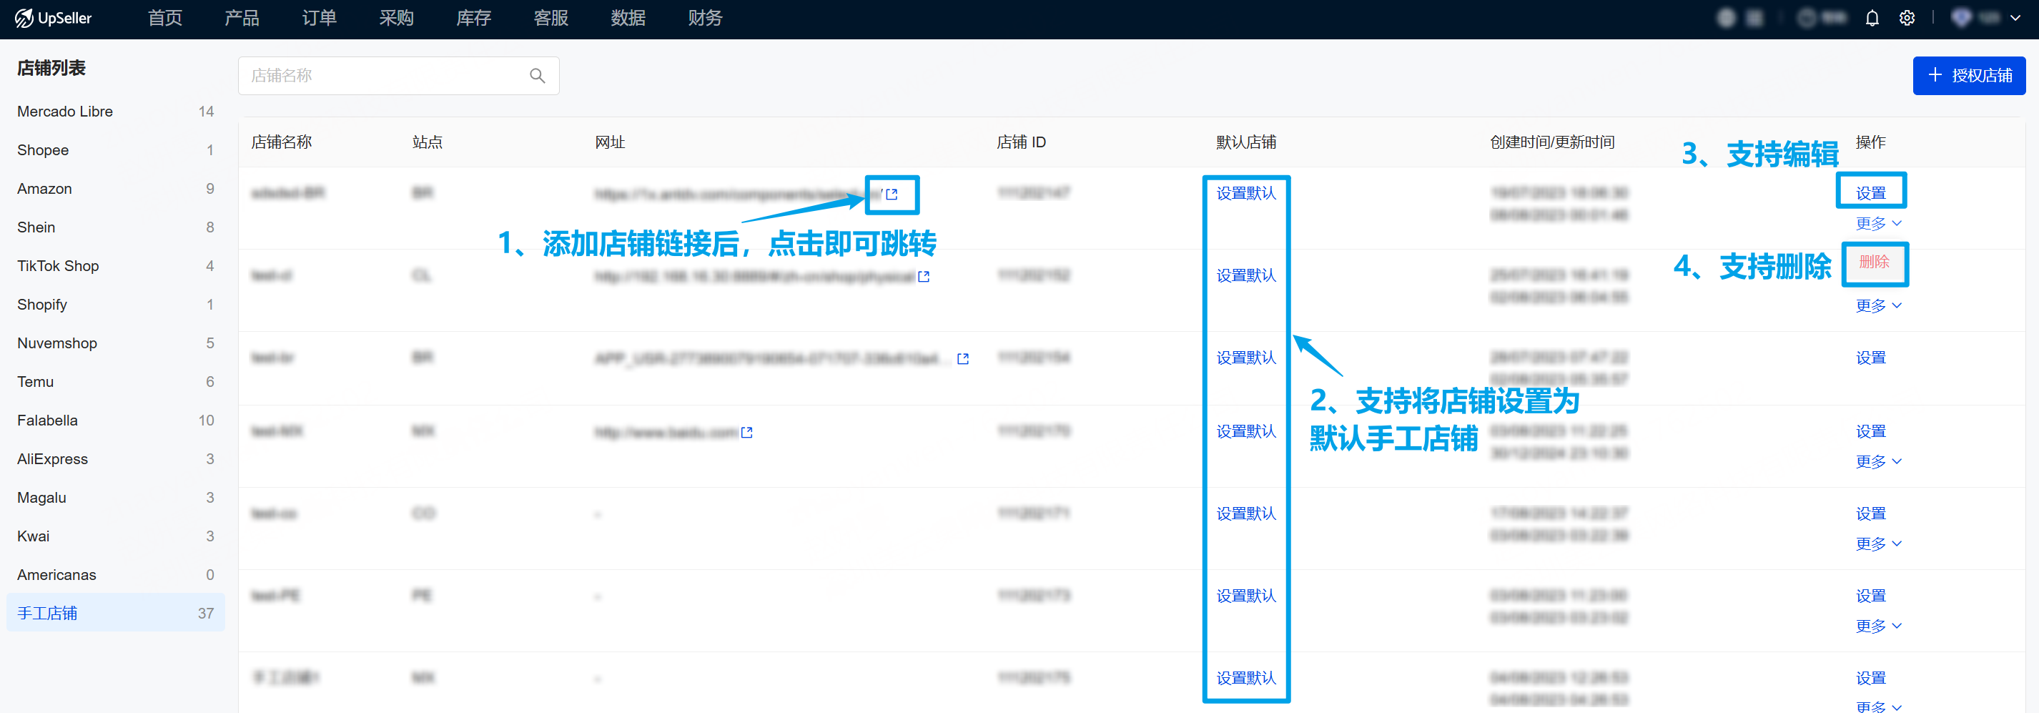Screen dimensions: 2039x713
Task: Focus the 店铺名称 search field
Action: [384, 76]
